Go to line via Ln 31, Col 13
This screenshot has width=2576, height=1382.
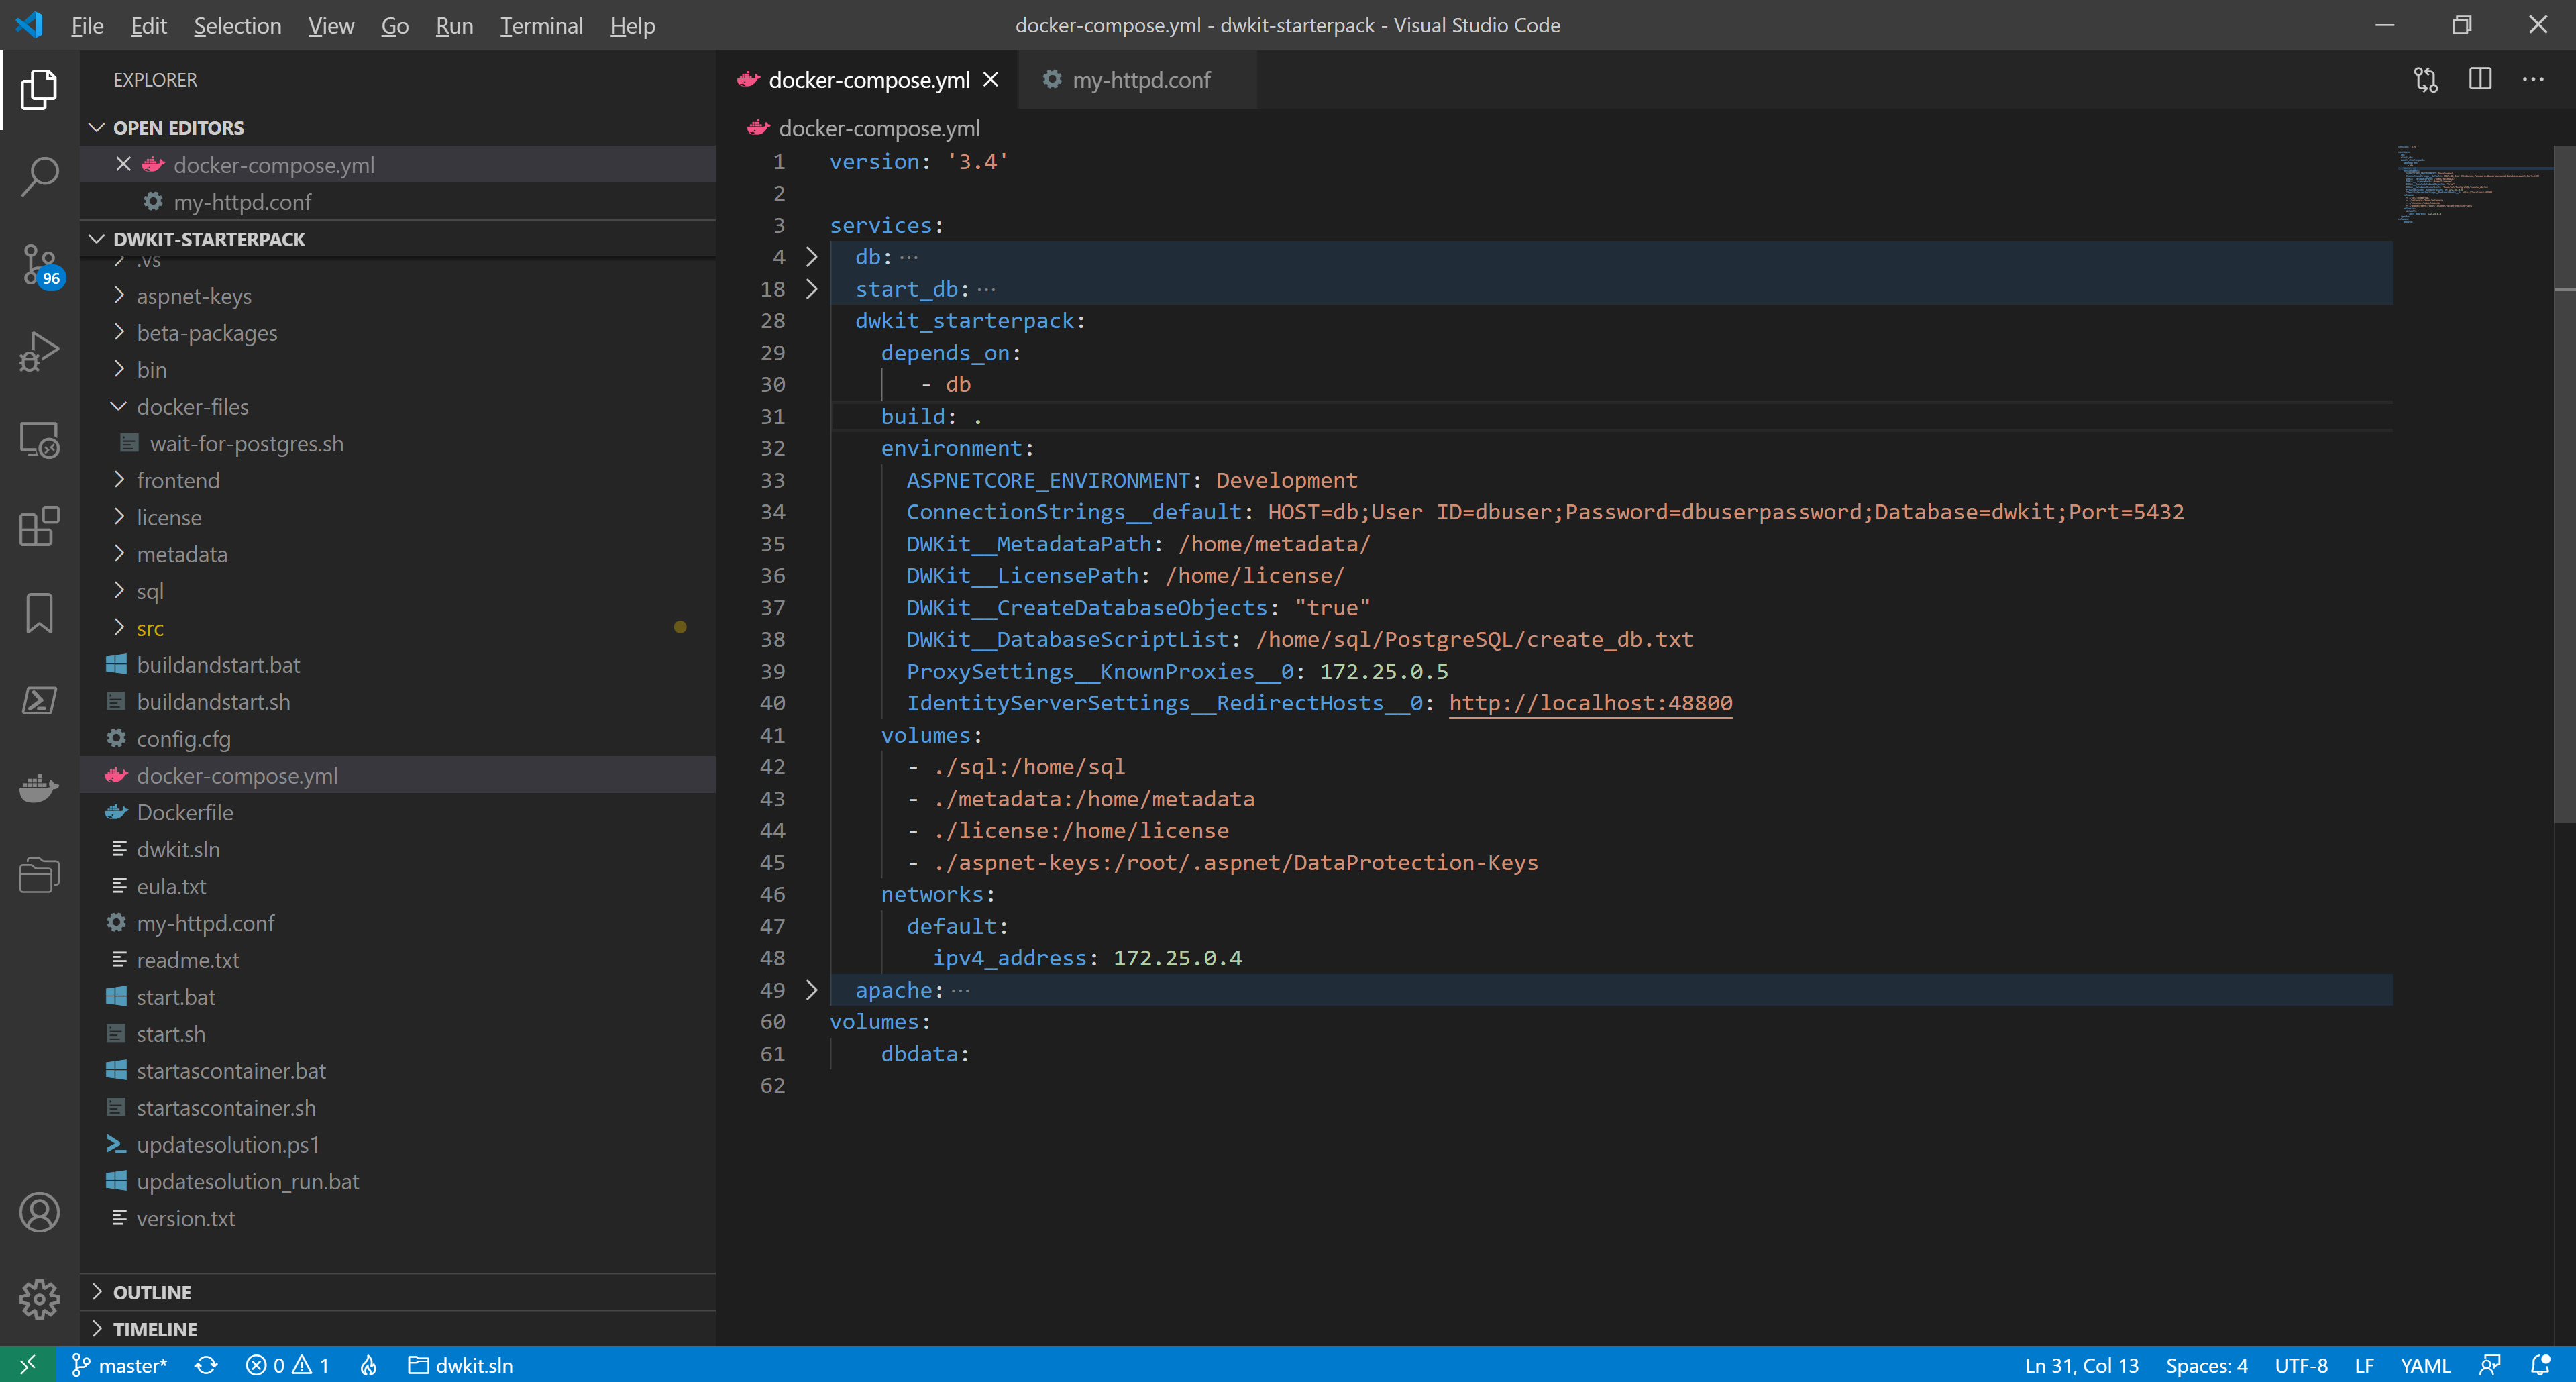click(x=2081, y=1365)
